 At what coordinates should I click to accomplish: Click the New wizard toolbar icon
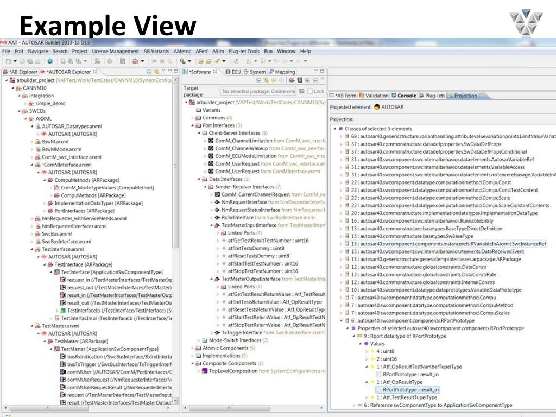tap(9, 61)
